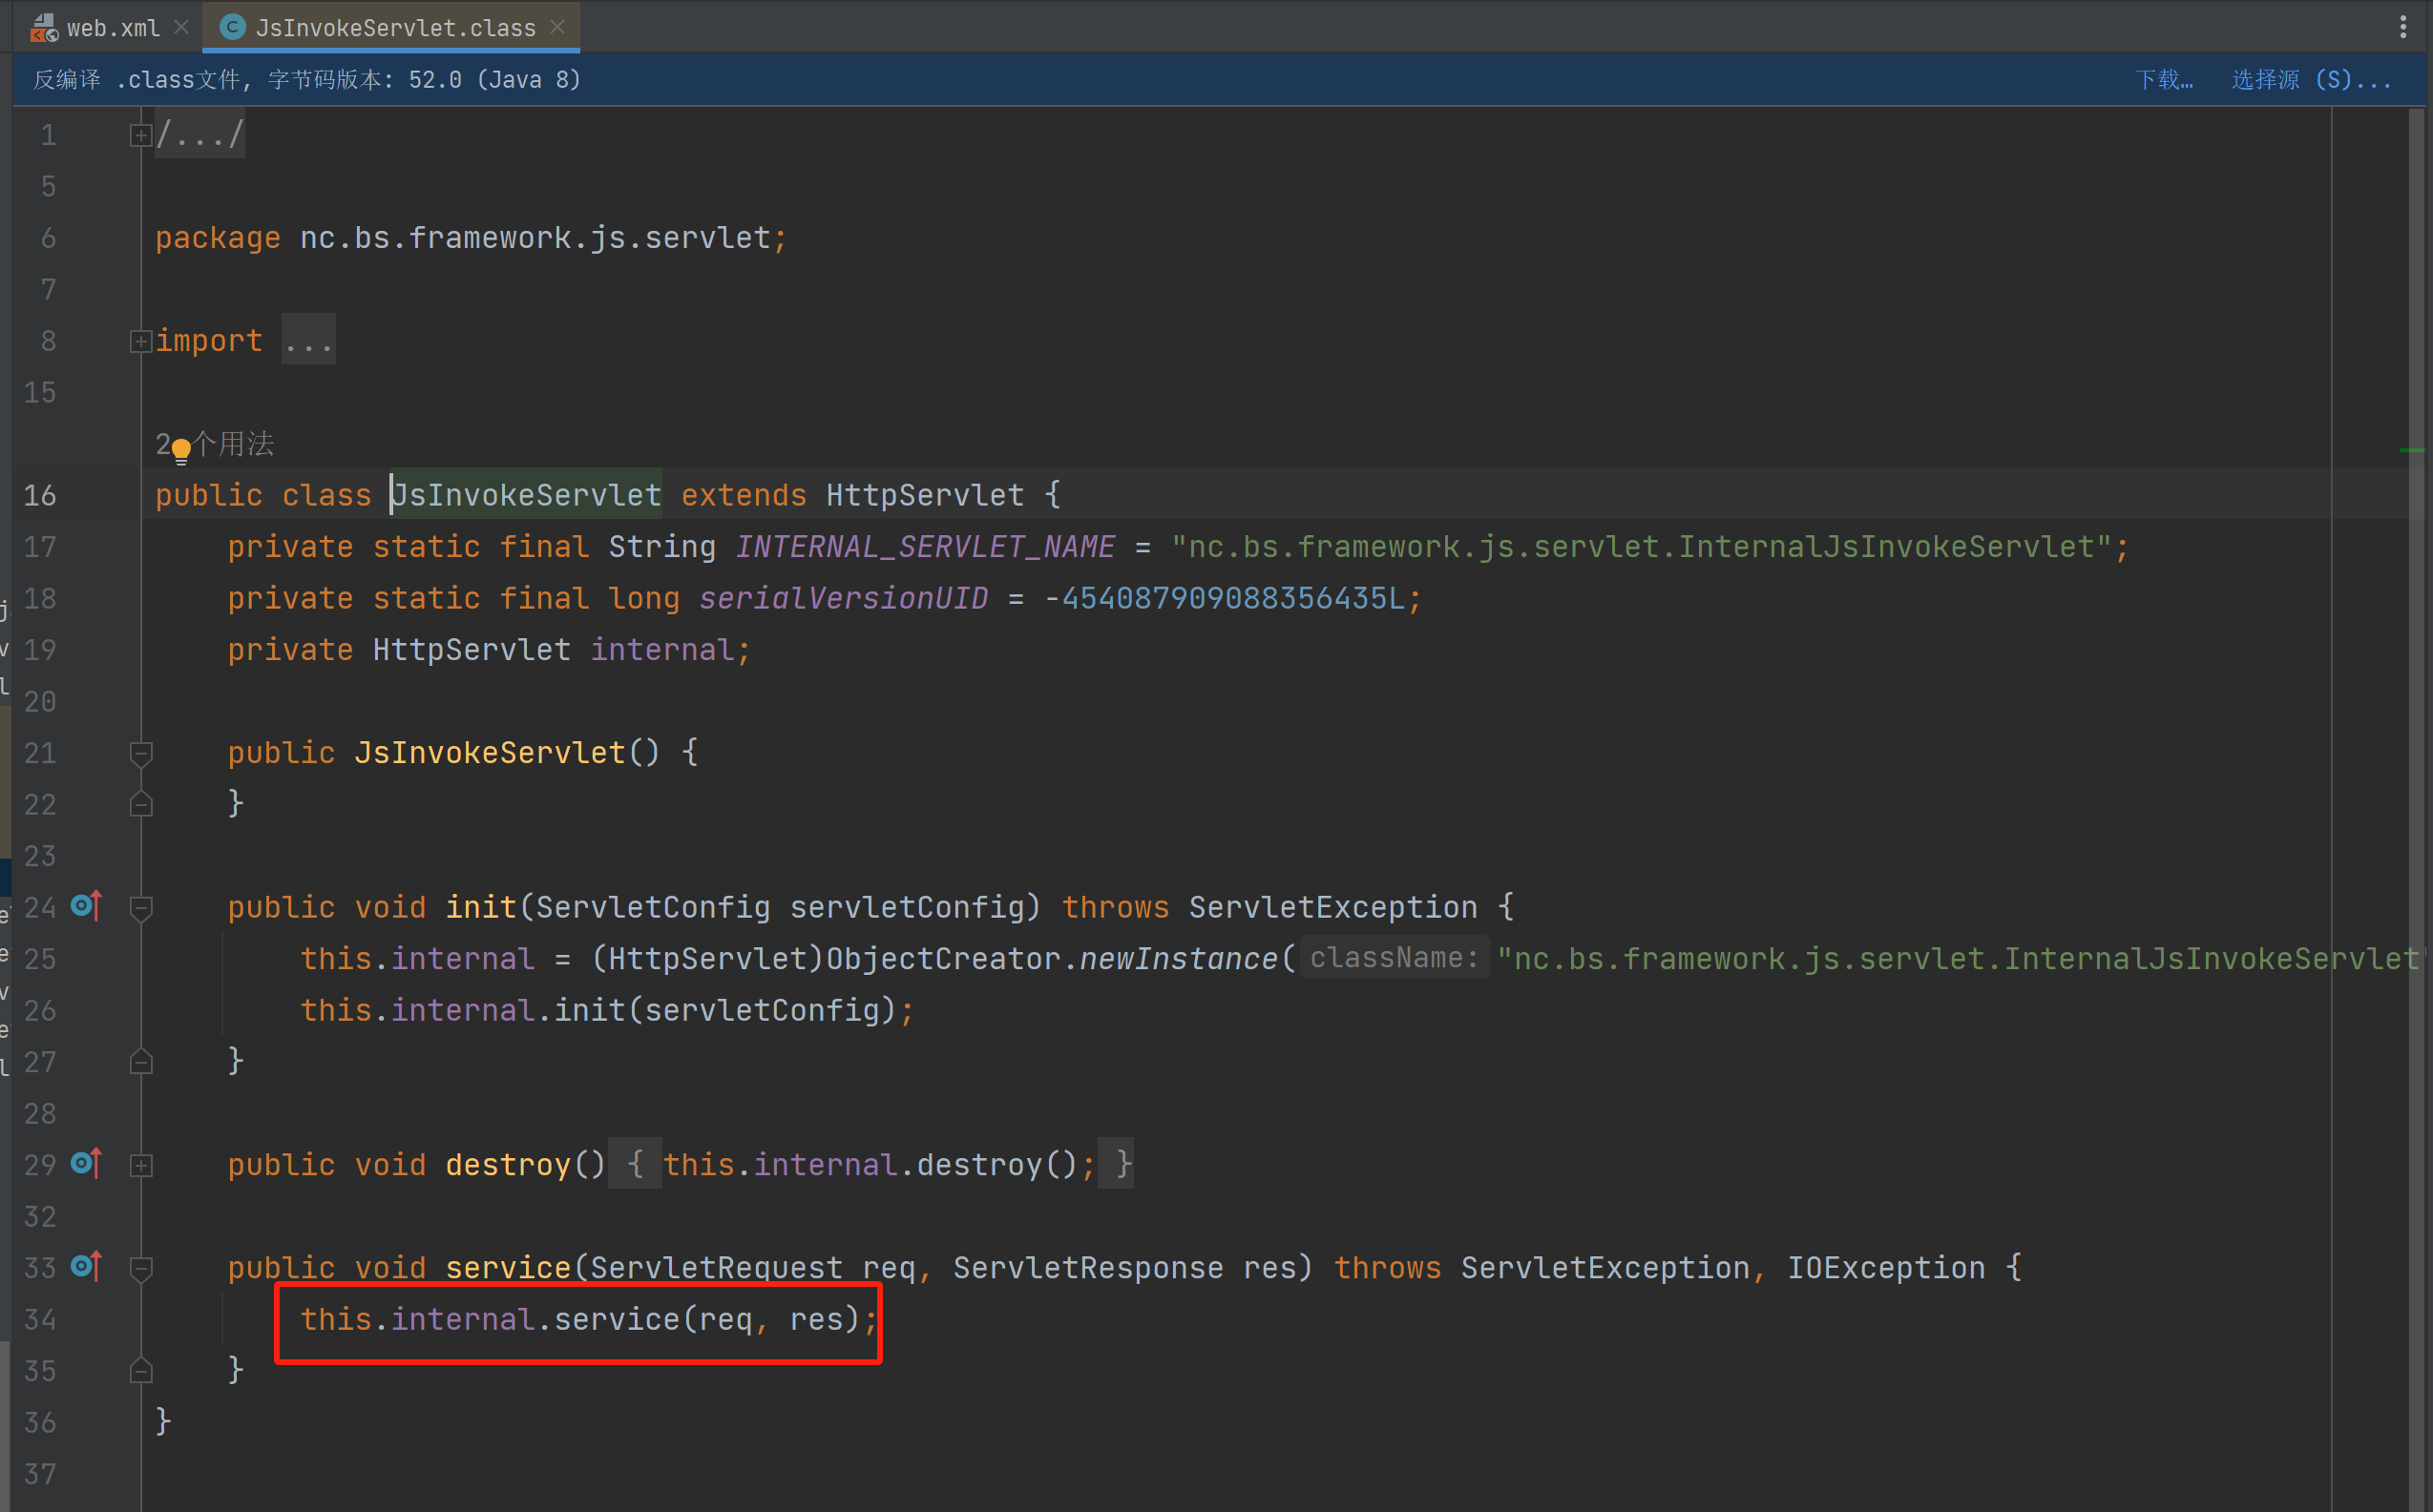
Task: Click the 选择源 choose sources link
Action: pos(2309,80)
